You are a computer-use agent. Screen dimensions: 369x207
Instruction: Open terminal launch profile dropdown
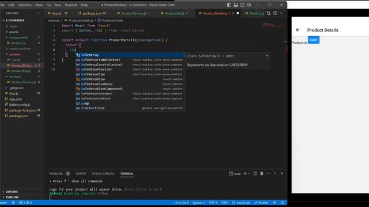(249, 174)
